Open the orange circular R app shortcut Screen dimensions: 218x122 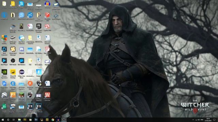click(x=30, y=85)
